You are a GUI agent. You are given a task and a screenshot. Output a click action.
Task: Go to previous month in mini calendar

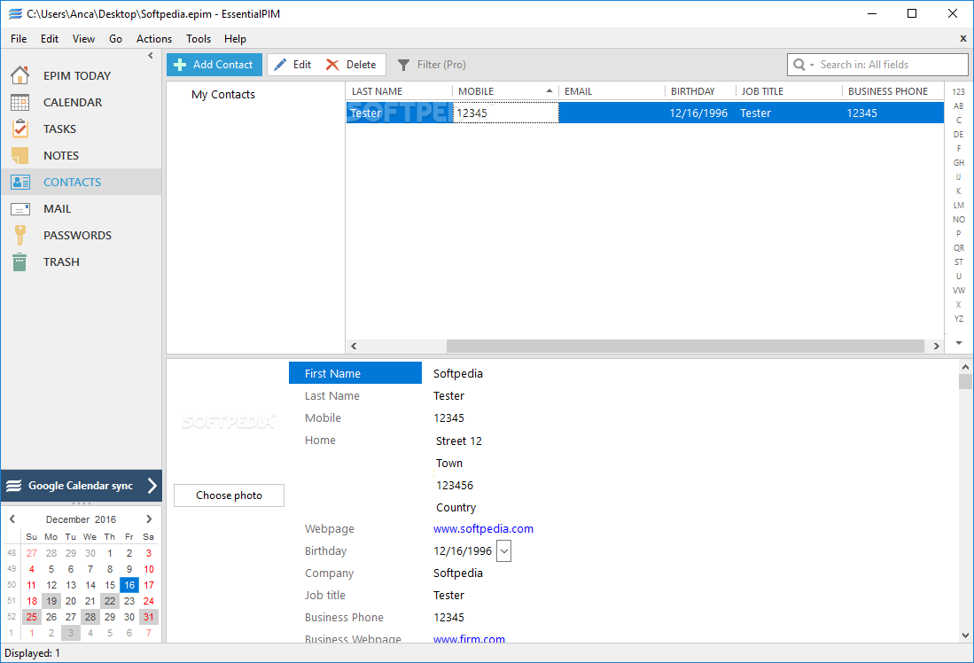tap(12, 519)
